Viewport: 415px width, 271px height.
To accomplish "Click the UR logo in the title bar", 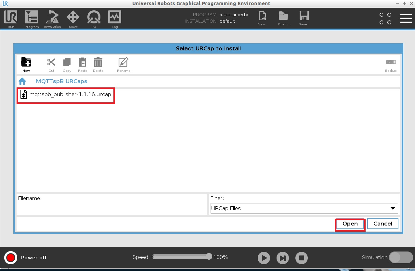I will pos(5,4).
